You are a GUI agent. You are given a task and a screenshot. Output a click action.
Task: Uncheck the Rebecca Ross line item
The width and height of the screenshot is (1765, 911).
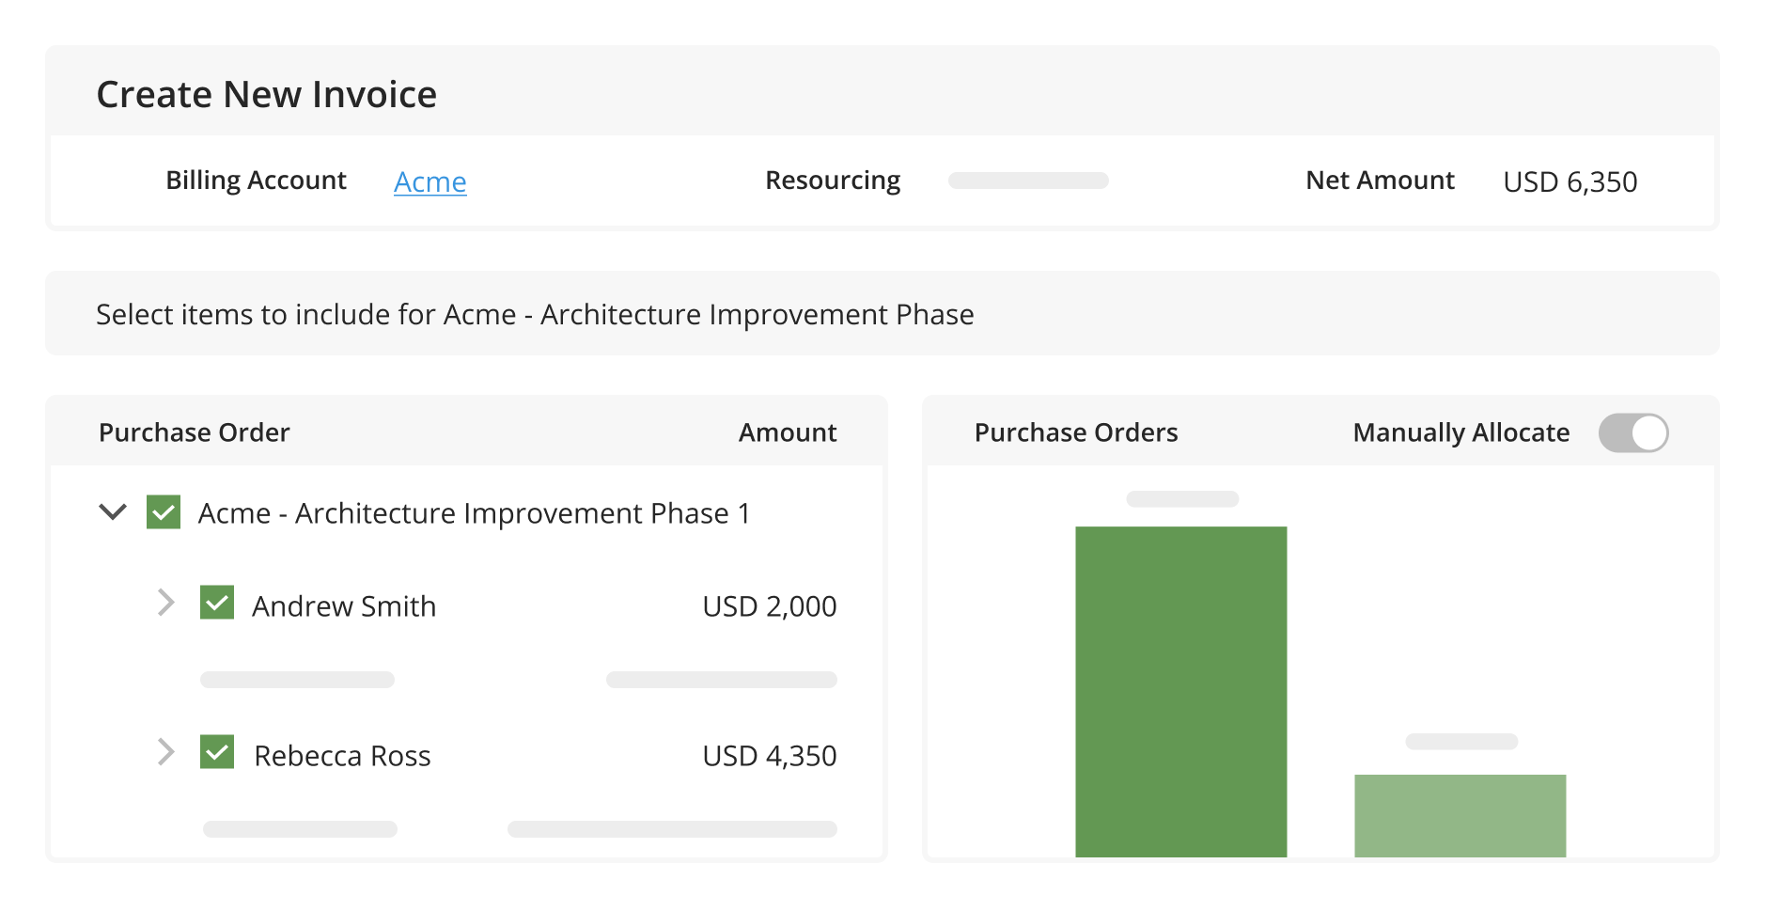pyautogui.click(x=217, y=753)
